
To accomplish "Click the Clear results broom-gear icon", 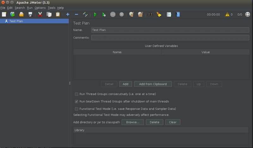I will click(x=131, y=14).
